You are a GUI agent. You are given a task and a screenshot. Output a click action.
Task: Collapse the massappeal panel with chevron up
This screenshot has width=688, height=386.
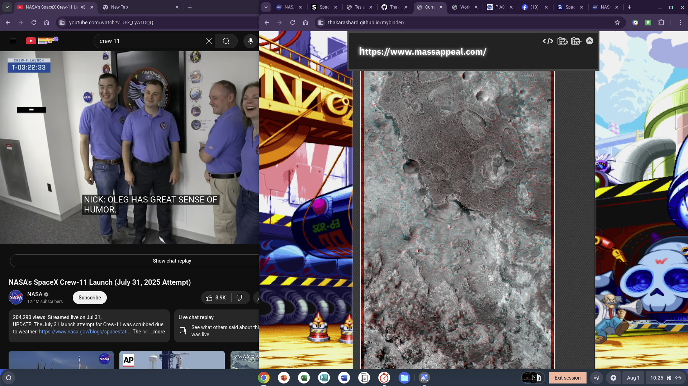(x=589, y=41)
